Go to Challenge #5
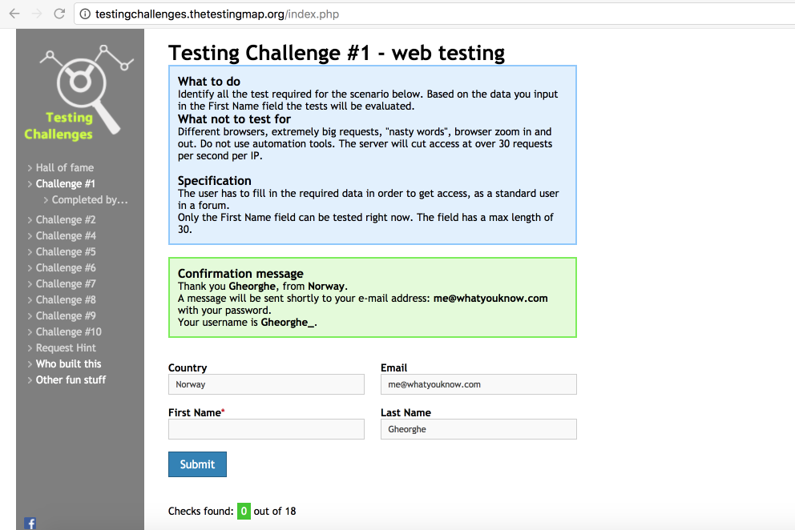The width and height of the screenshot is (795, 530). pyautogui.click(x=66, y=251)
